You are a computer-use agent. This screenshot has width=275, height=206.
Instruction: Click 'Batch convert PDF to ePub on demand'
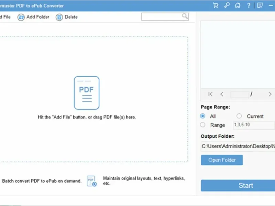pos(42,181)
